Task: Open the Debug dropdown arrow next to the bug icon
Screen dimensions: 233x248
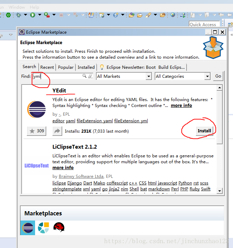Action: click(x=25, y=15)
